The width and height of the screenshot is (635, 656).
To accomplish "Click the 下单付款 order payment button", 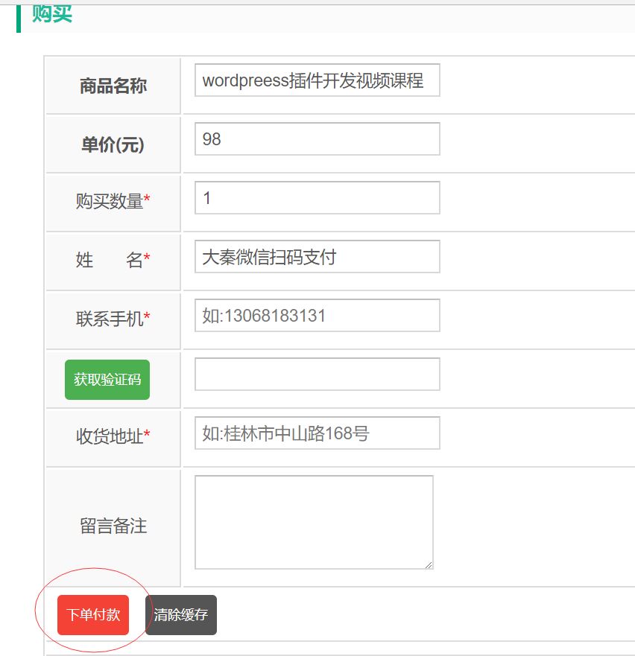I will 93,614.
